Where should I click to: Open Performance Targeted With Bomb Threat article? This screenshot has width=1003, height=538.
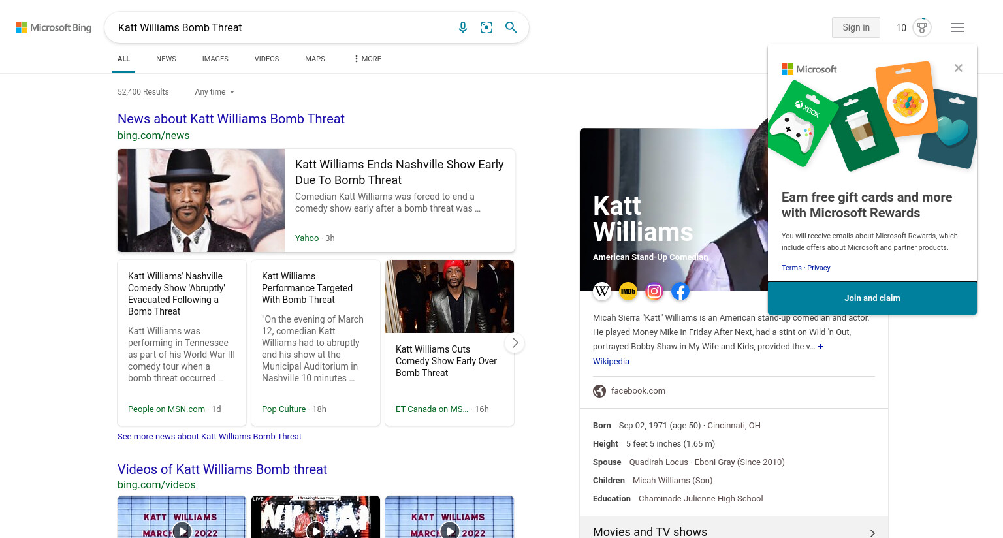coord(307,288)
